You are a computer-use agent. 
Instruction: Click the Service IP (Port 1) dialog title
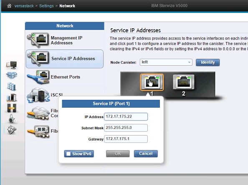(x=111, y=104)
